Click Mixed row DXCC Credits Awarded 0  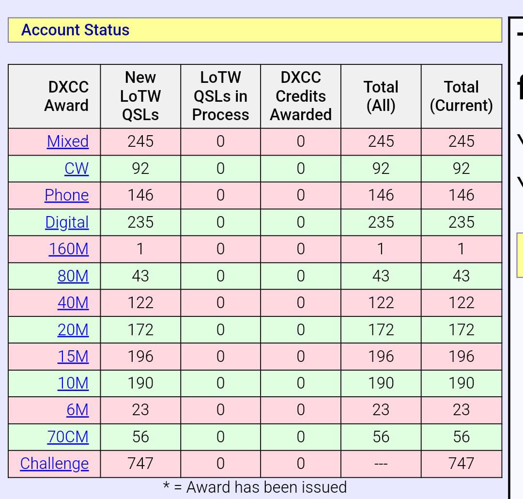click(x=301, y=141)
